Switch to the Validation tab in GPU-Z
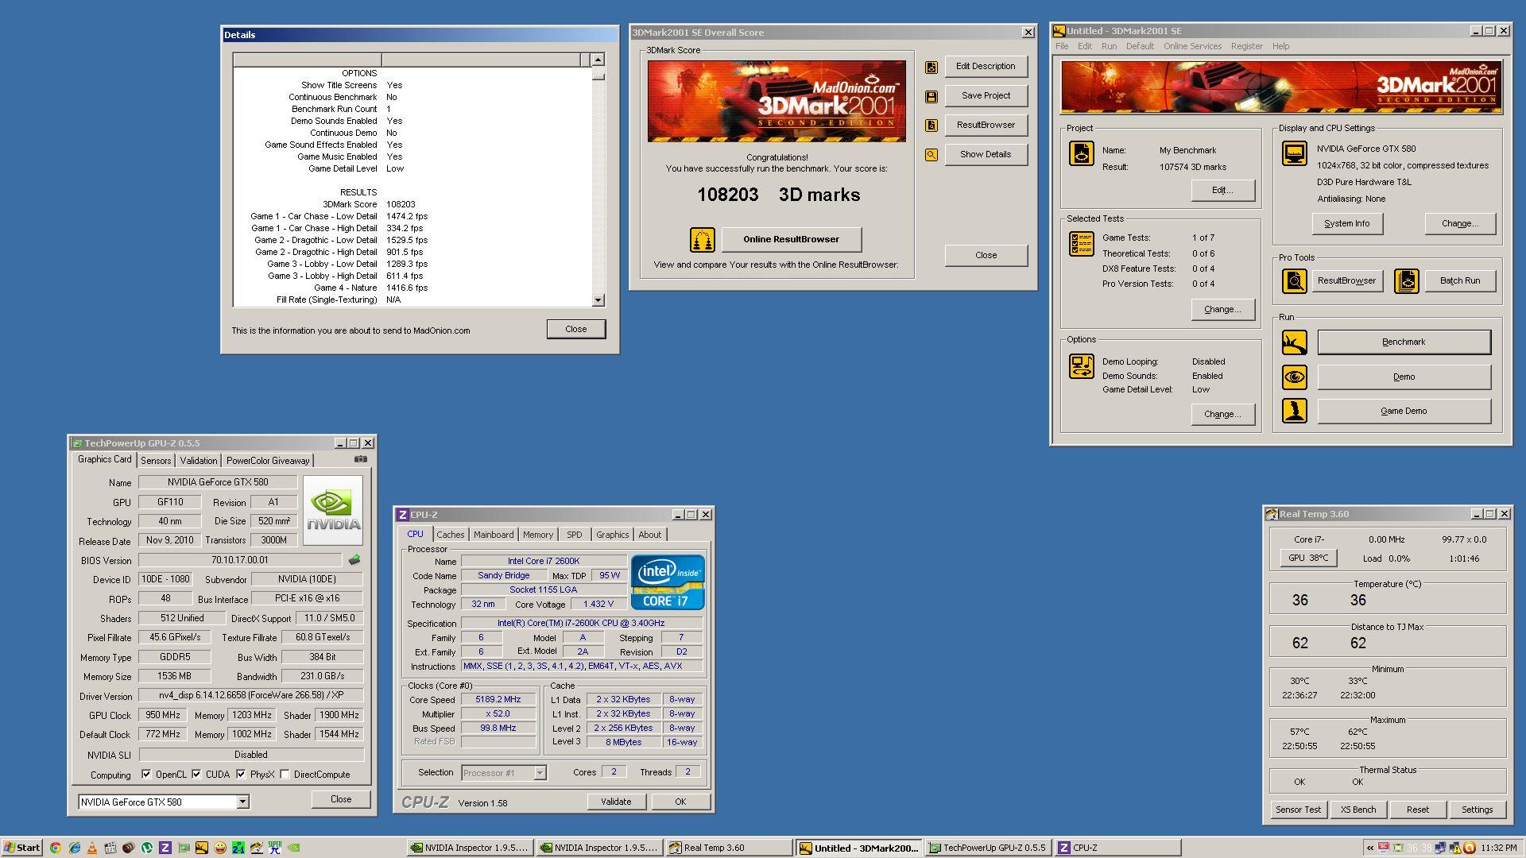This screenshot has width=1526, height=858. click(198, 461)
